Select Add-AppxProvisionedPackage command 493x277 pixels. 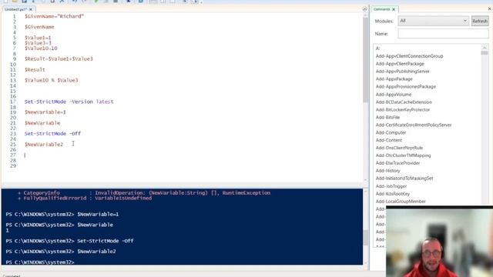406,87
